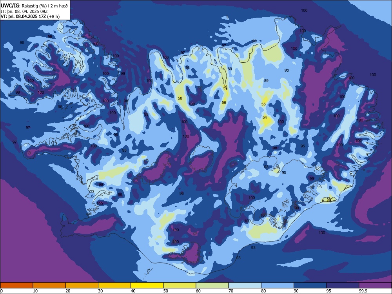Select the legend scale label '40'
Viewport: 392px width, 294px height.
[x=133, y=291]
